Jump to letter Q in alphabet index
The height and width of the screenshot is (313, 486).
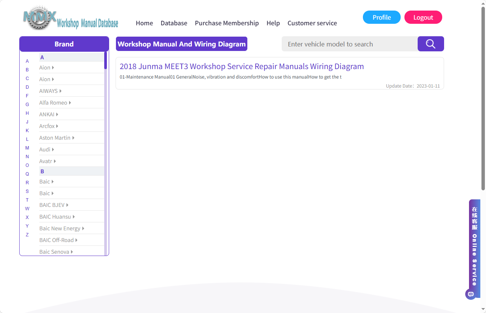pos(27,174)
